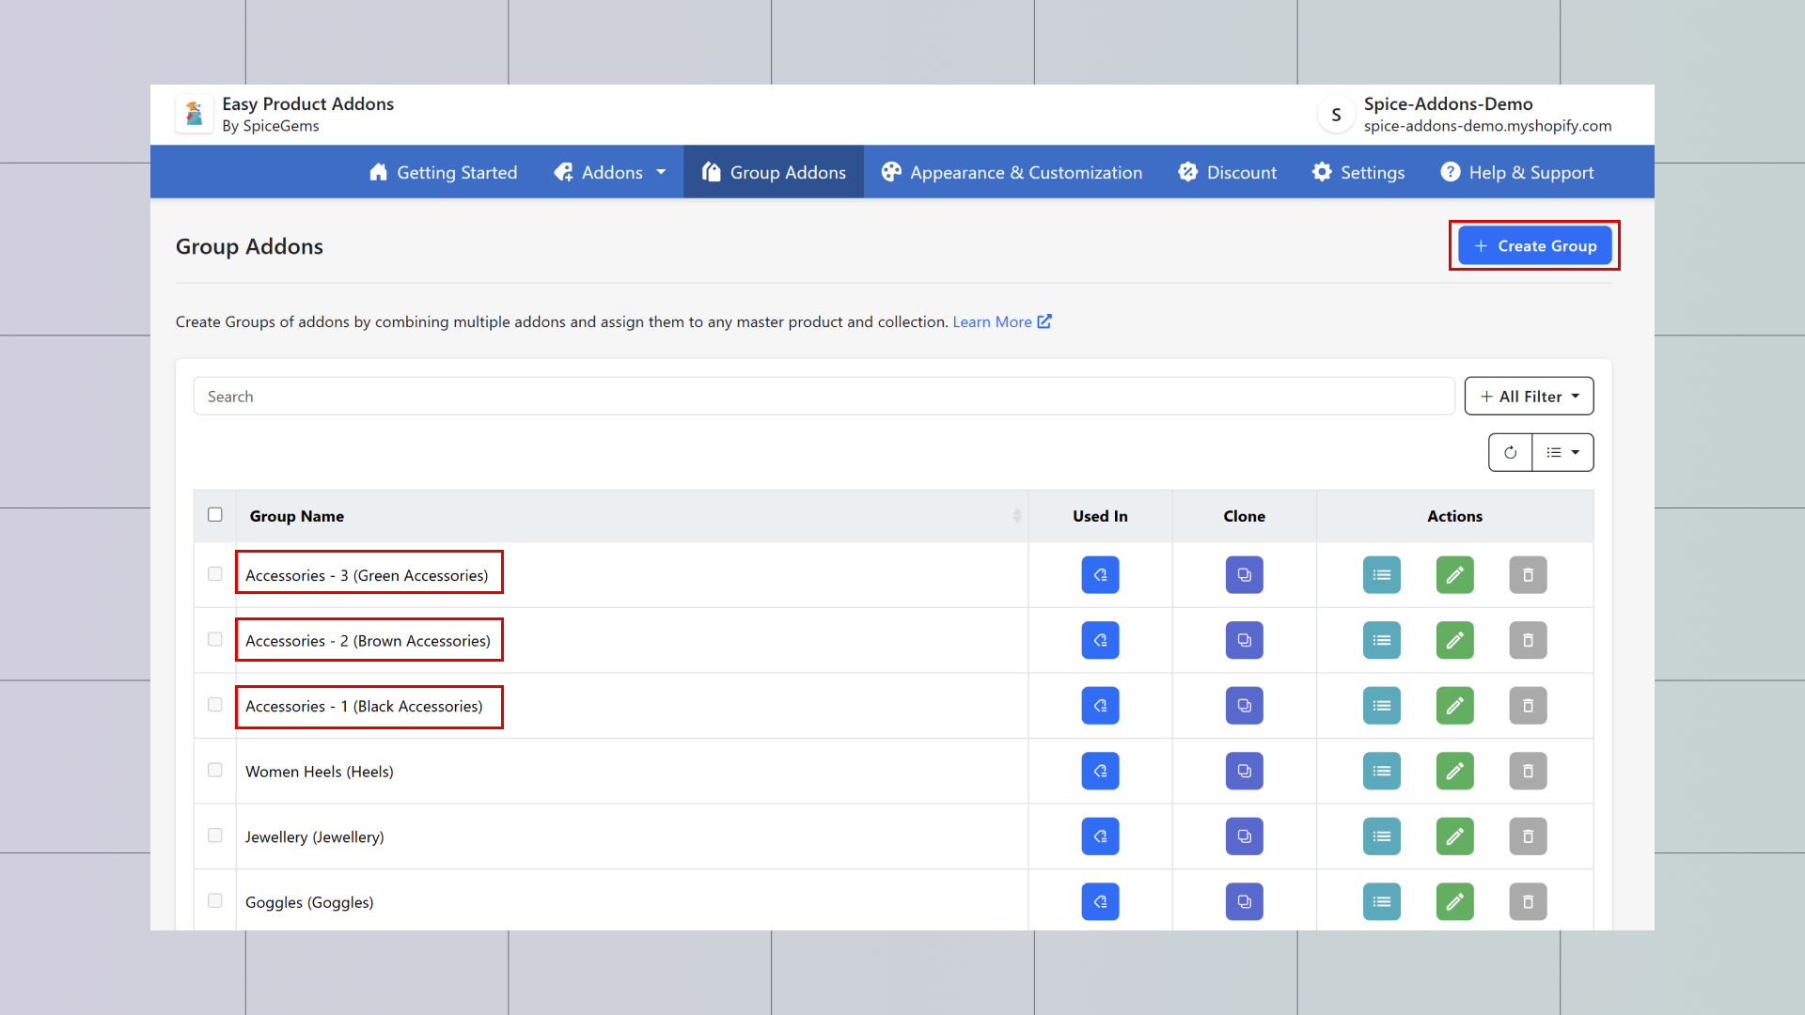Open the list view for Black Accessories group
The height and width of the screenshot is (1015, 1805).
pyautogui.click(x=1381, y=706)
